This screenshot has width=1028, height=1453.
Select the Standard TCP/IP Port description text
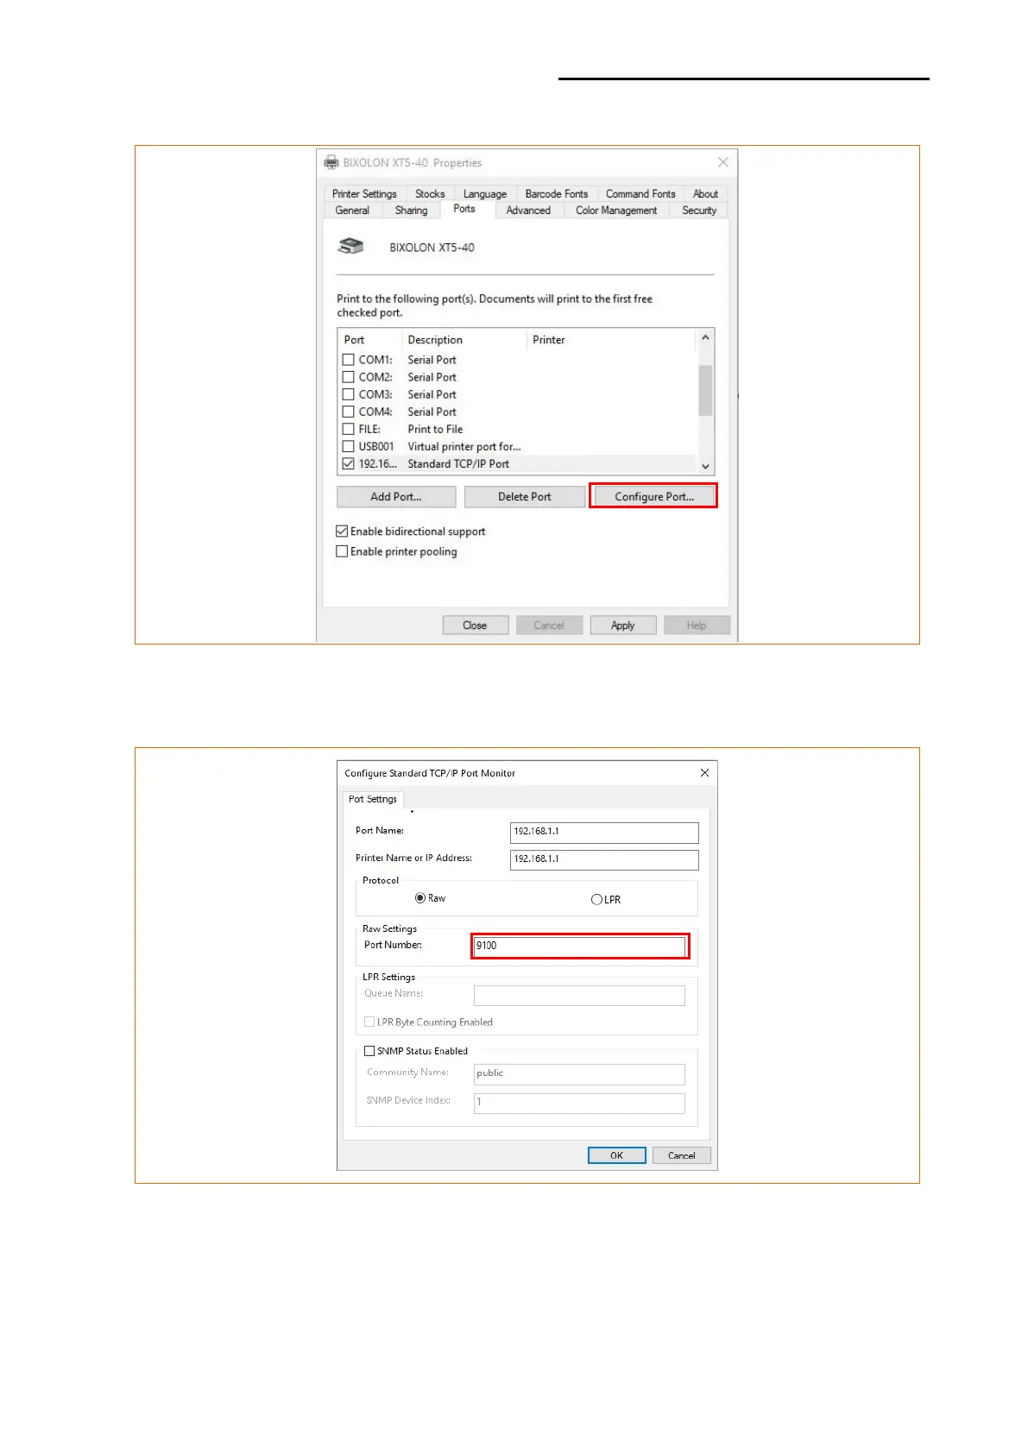tap(458, 463)
